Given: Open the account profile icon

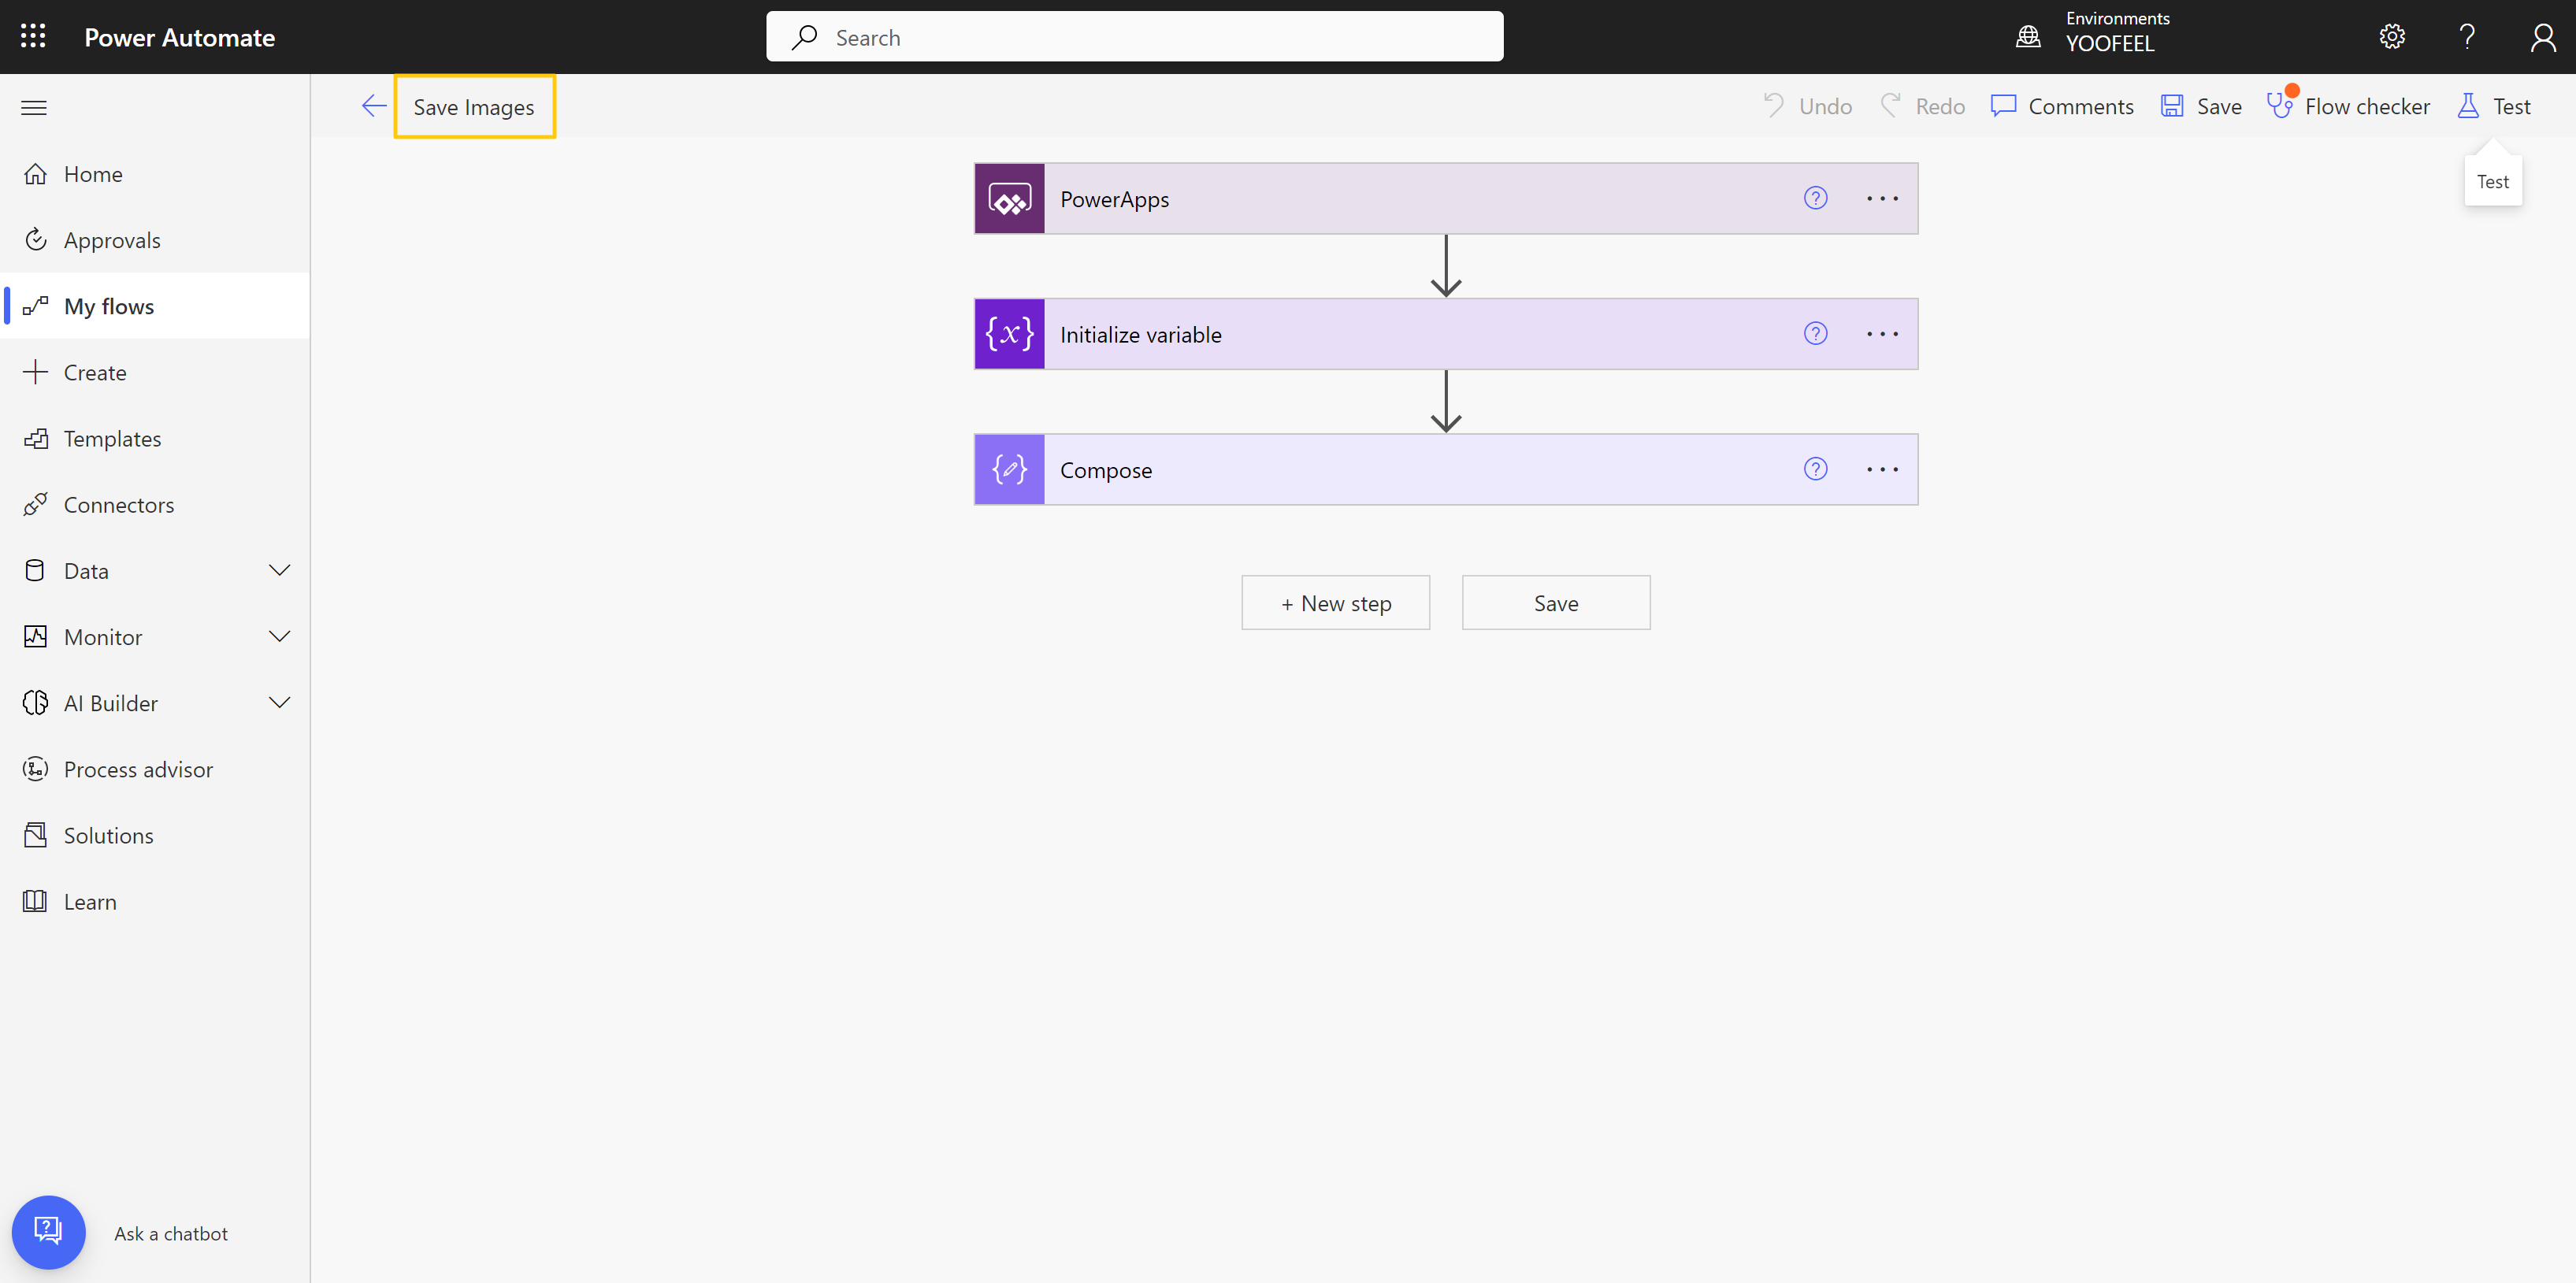Looking at the screenshot, I should [2542, 37].
